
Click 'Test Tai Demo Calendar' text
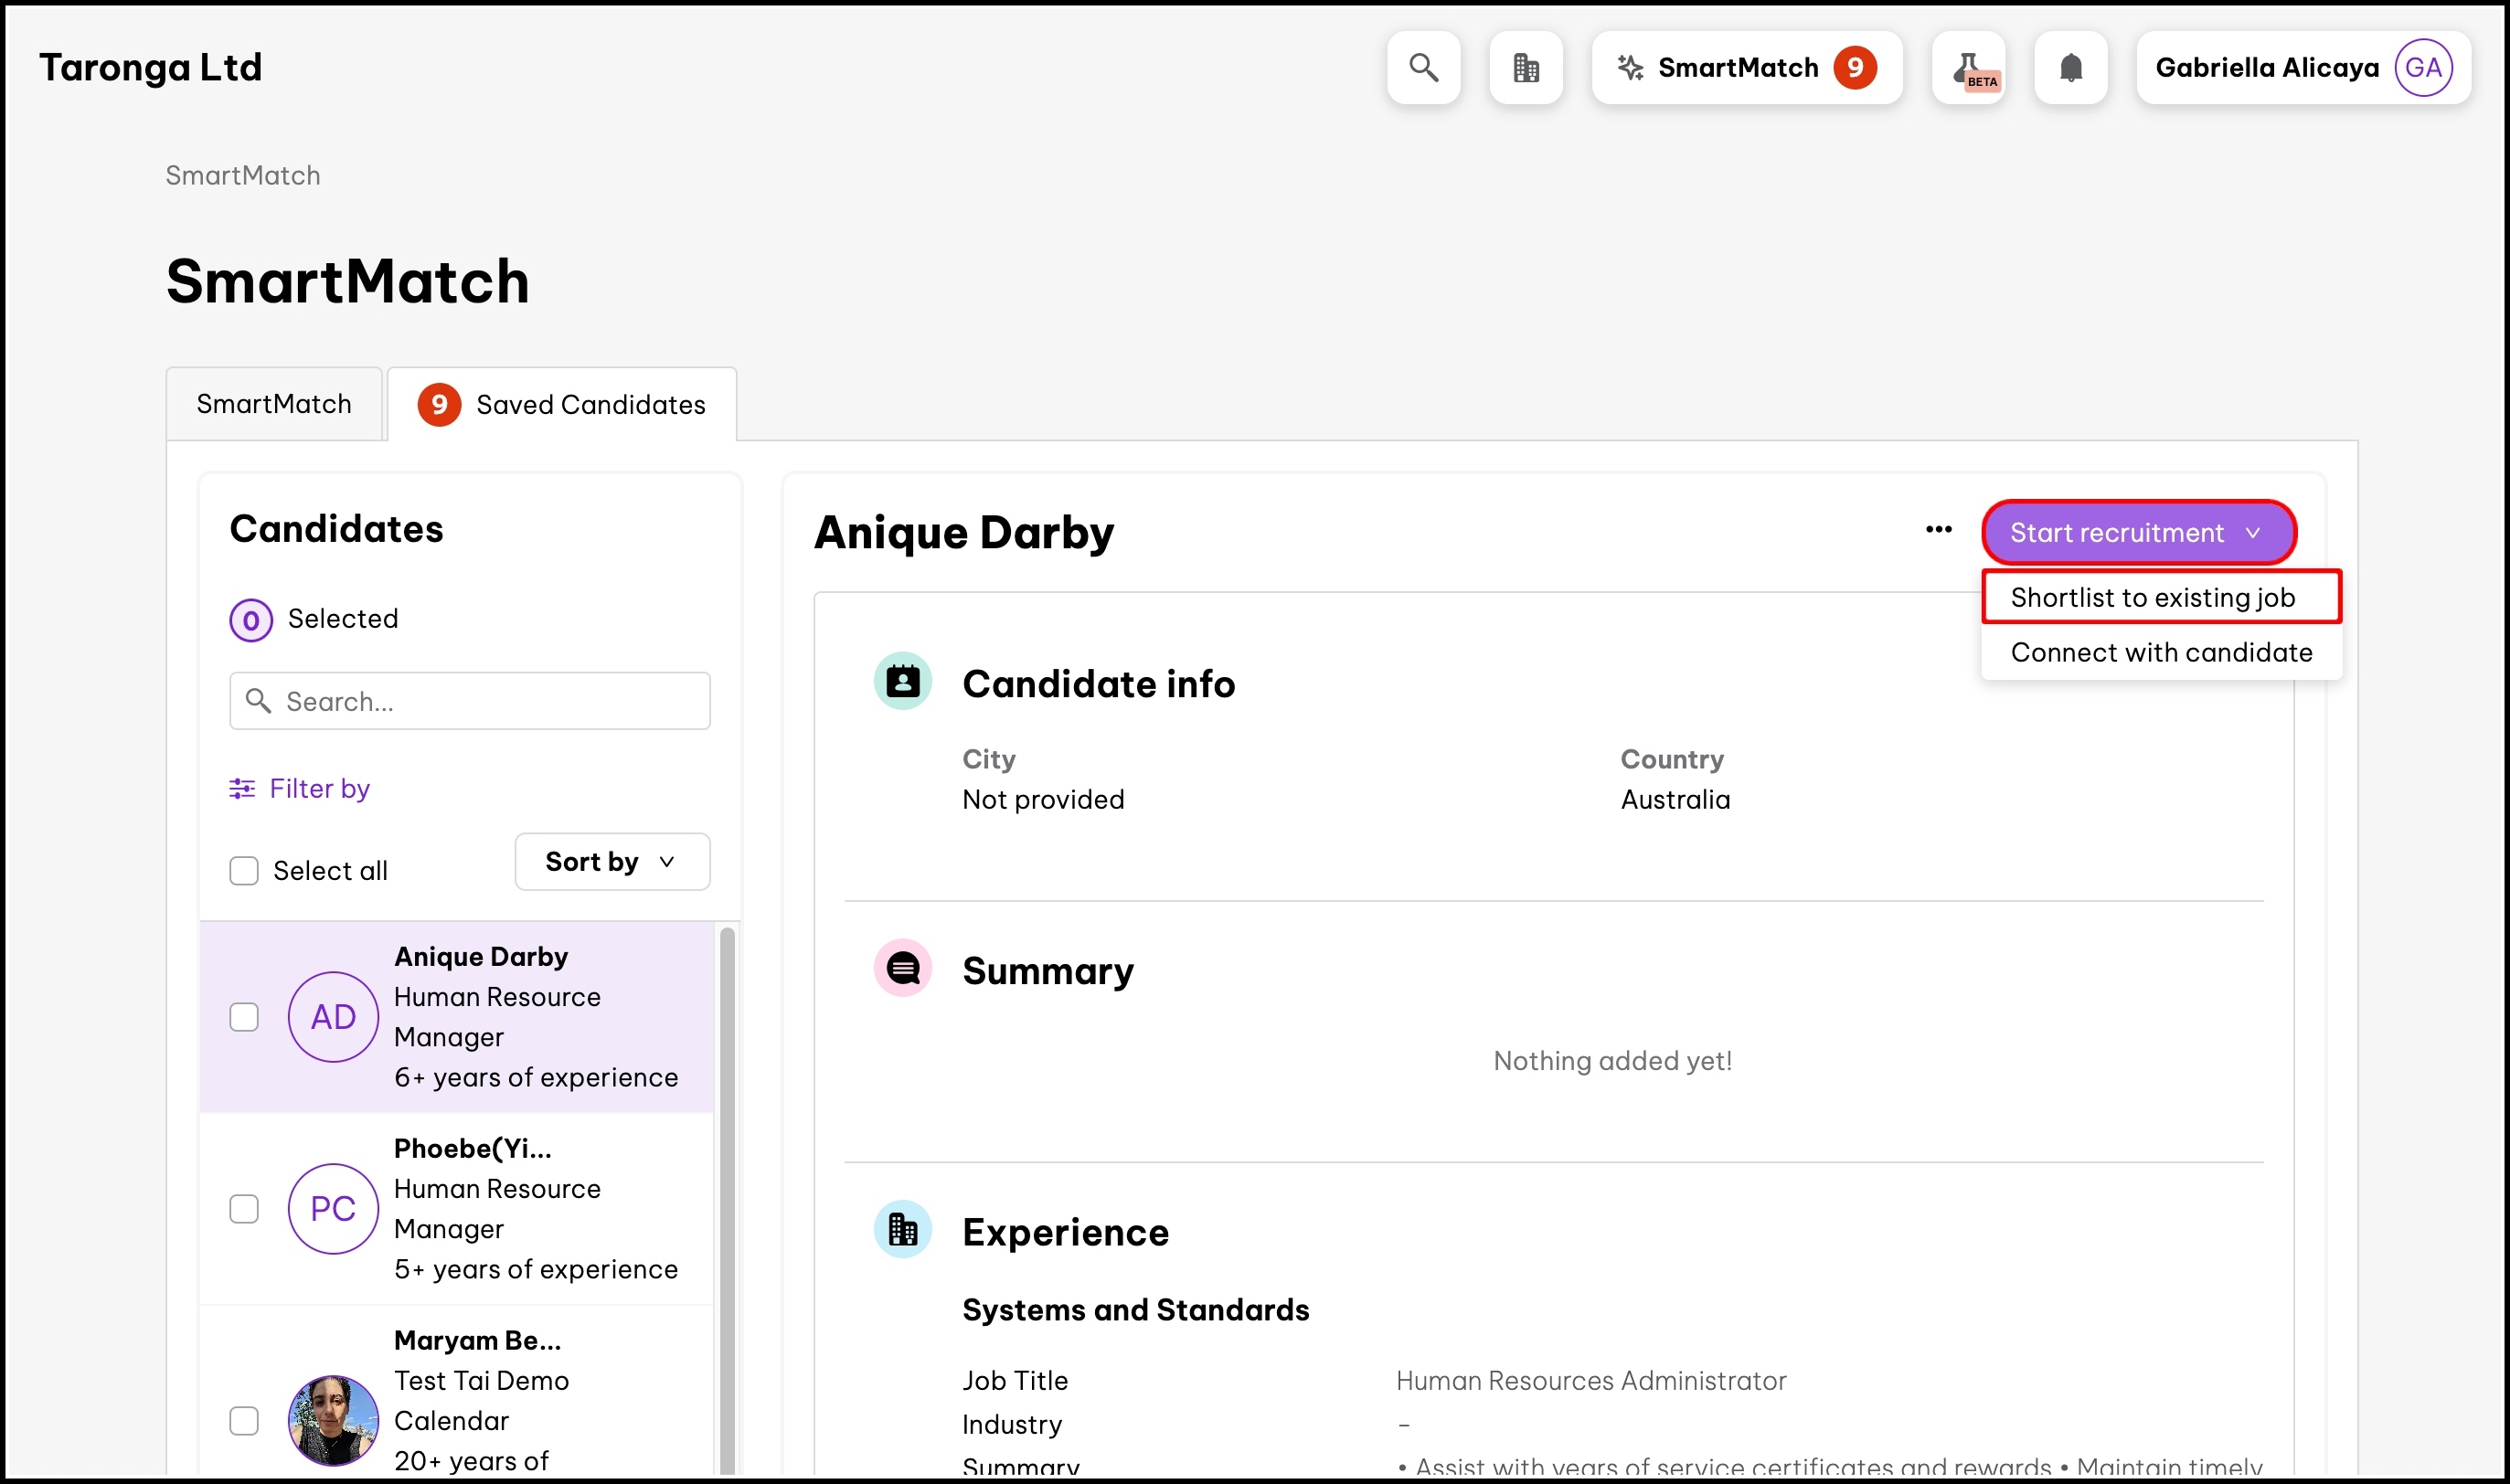point(481,1401)
